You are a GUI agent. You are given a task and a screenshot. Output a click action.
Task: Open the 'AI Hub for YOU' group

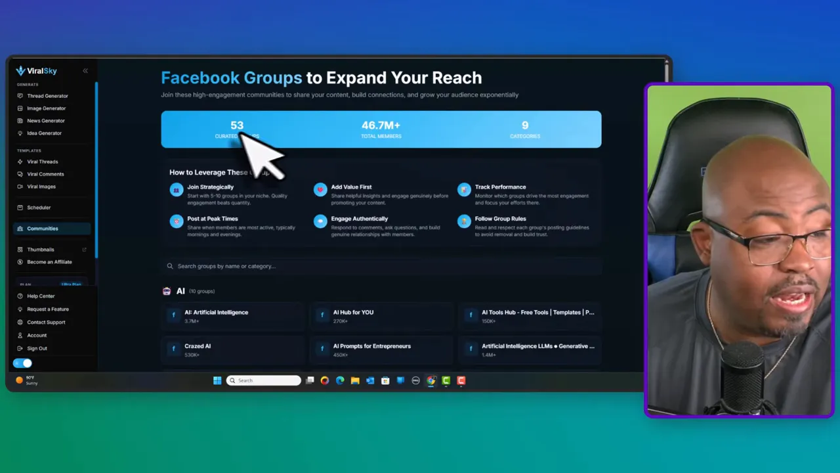click(381, 316)
